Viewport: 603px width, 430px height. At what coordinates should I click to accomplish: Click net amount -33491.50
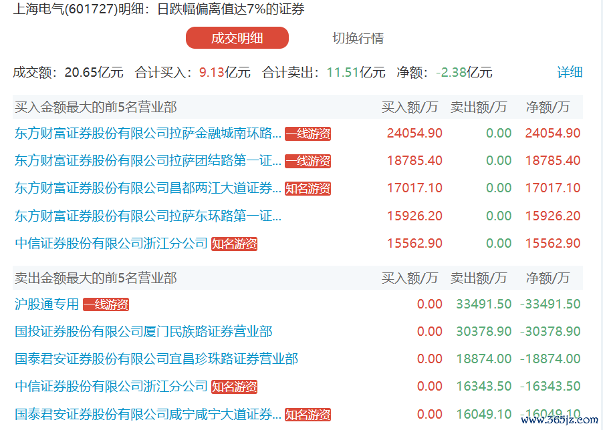click(550, 304)
